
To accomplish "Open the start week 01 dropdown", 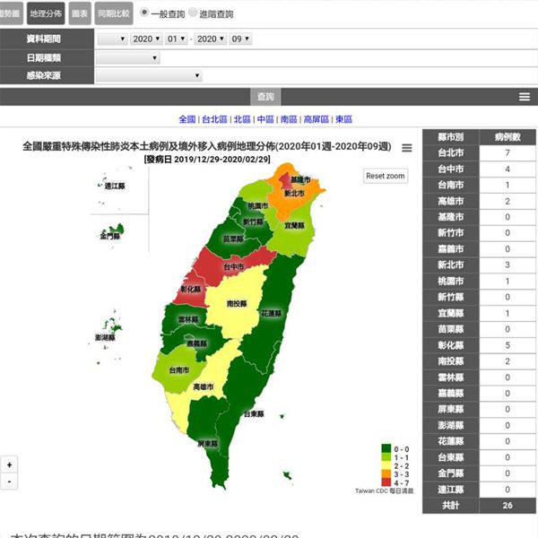I will pos(176,39).
